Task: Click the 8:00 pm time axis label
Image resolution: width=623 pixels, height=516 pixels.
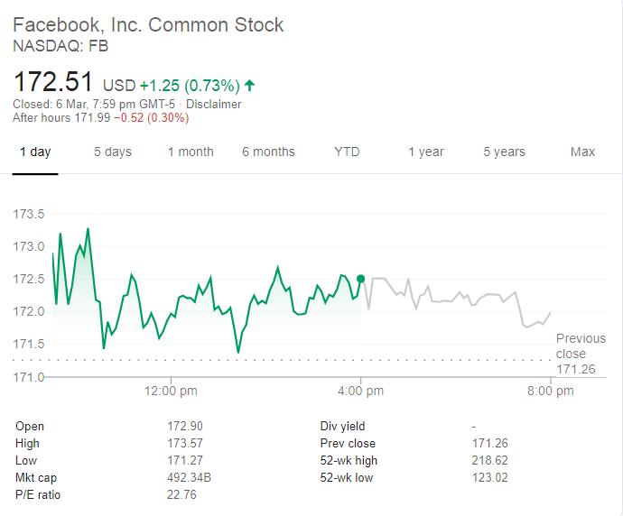Action: (550, 391)
